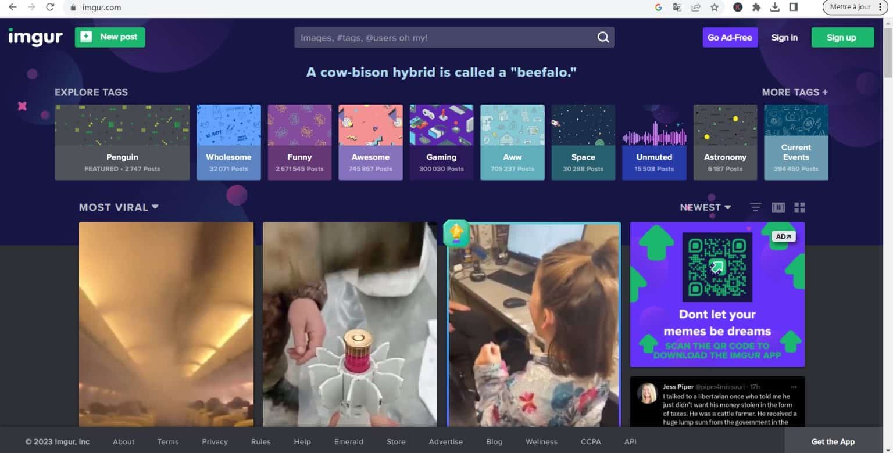This screenshot has width=893, height=453.
Task: Click the search magnifier icon
Action: point(603,38)
